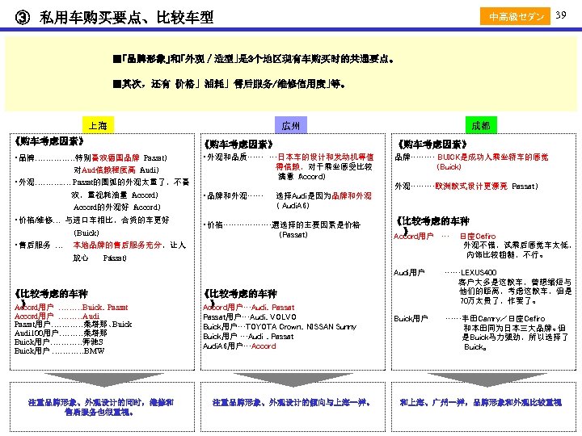Click Chengdu label 'Audi用户'

409,273
